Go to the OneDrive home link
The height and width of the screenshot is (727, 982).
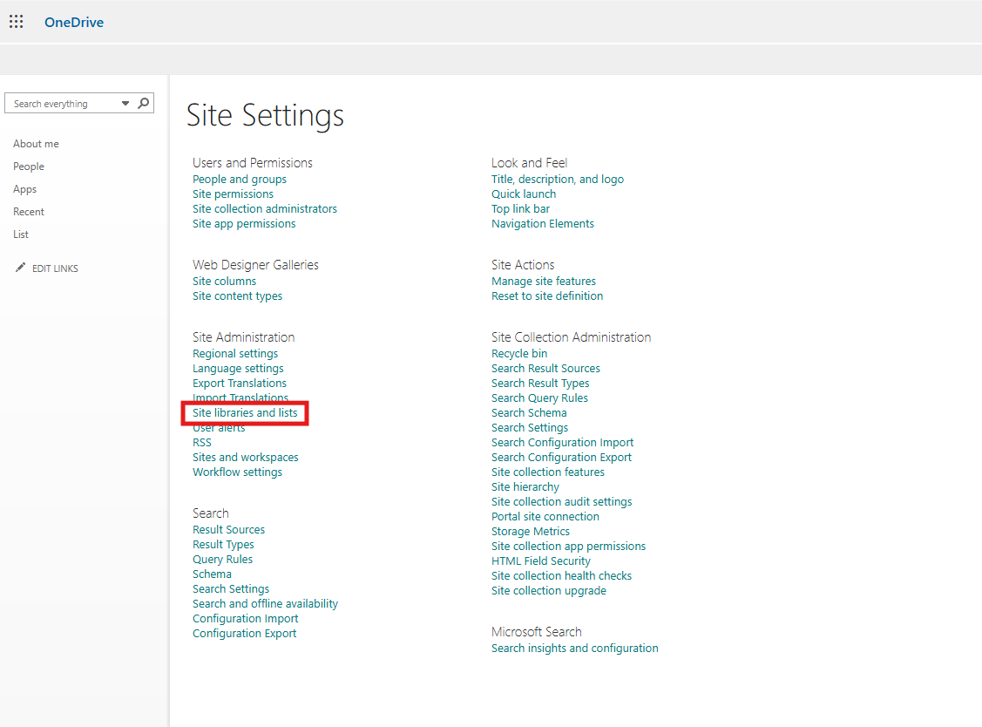pyautogui.click(x=74, y=22)
